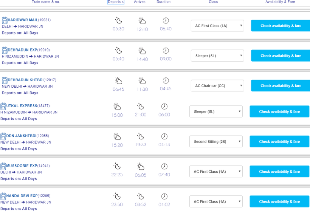Click train icon beside HARIDWAR MAIL

pos(5,20)
